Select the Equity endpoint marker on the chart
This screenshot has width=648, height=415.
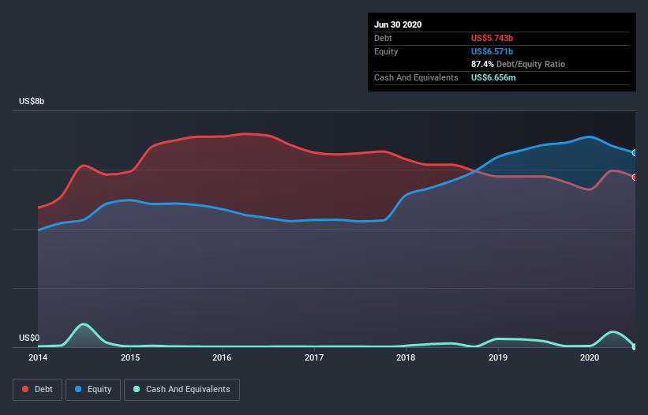(635, 153)
